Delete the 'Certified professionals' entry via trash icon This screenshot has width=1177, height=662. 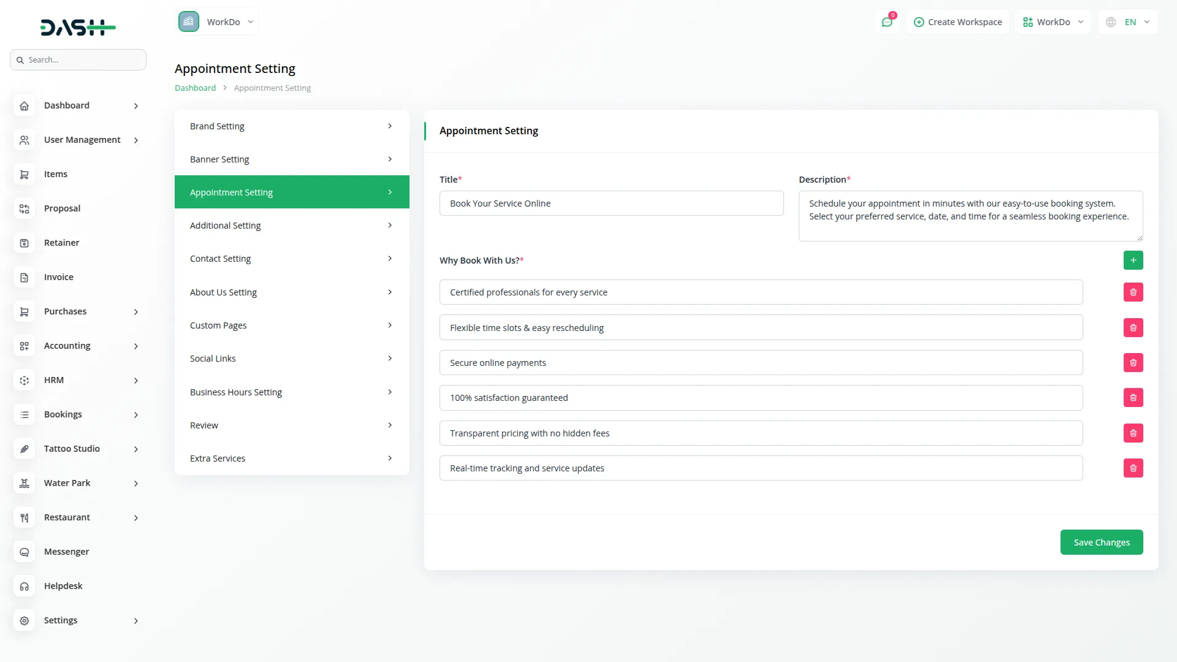[1133, 292]
